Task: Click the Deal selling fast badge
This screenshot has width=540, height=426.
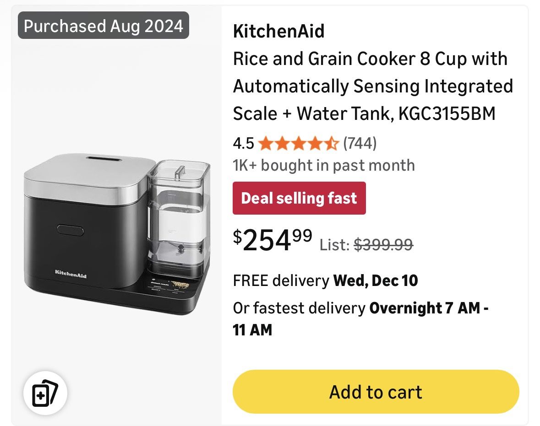Action: pyautogui.click(x=299, y=198)
